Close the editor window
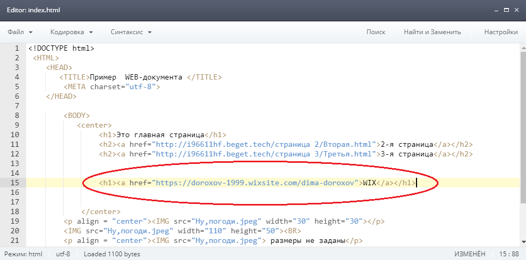The width and height of the screenshot is (526, 260). (x=516, y=10)
